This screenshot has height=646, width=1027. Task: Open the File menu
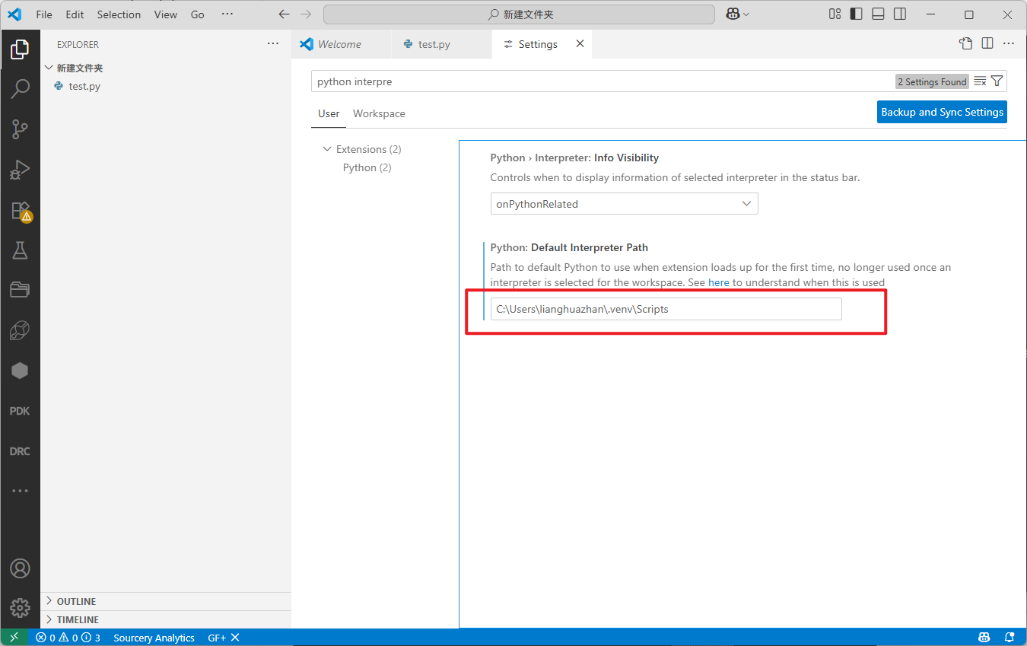[x=44, y=14]
